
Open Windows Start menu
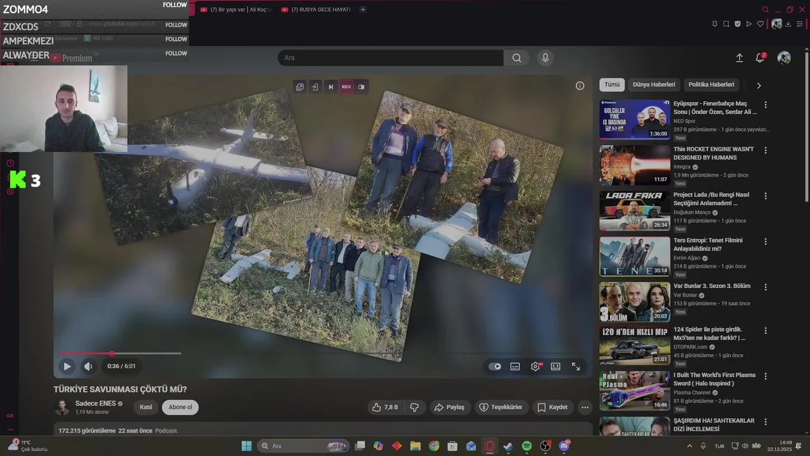click(x=247, y=446)
